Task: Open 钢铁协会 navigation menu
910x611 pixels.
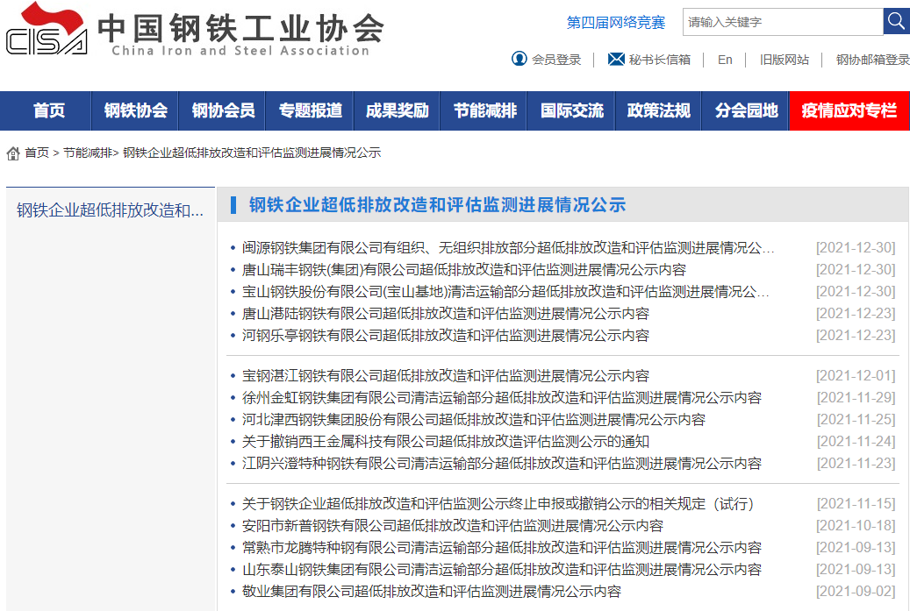Action: pyautogui.click(x=136, y=110)
